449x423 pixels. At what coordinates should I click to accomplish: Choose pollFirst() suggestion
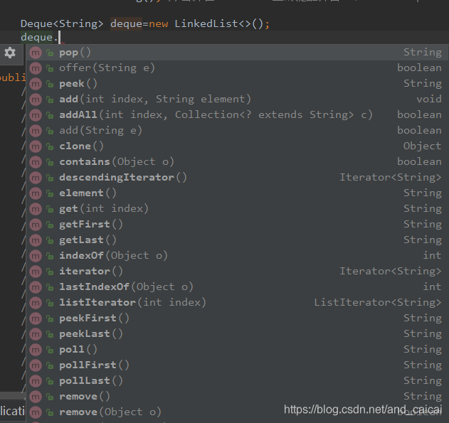[x=237, y=365]
